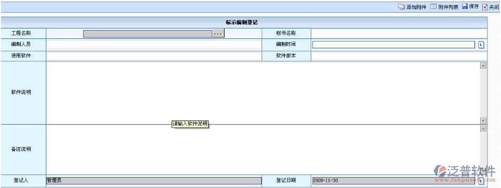Click the gray 工程名称 selection field
501x188 pixels.
click(x=148, y=34)
